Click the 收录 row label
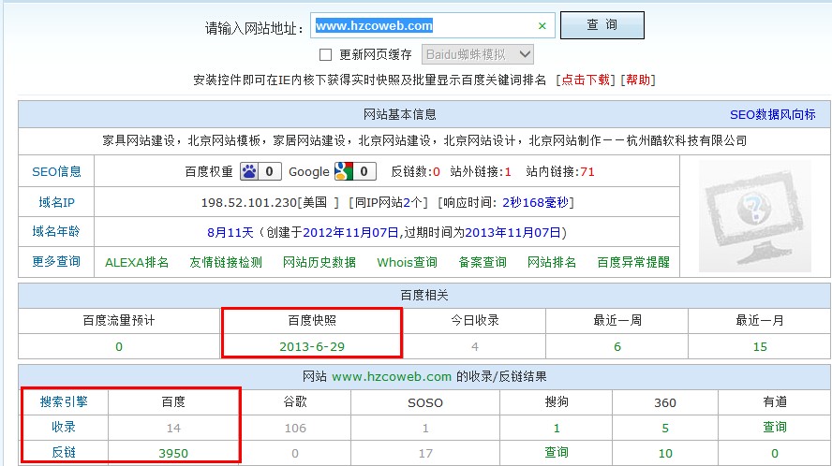Image resolution: width=832 pixels, height=466 pixels. tap(64, 427)
